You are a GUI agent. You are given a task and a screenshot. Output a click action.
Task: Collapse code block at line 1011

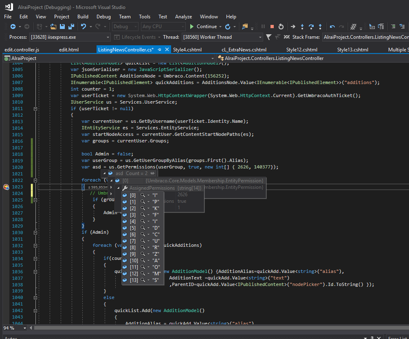pyautogui.click(x=35, y=109)
